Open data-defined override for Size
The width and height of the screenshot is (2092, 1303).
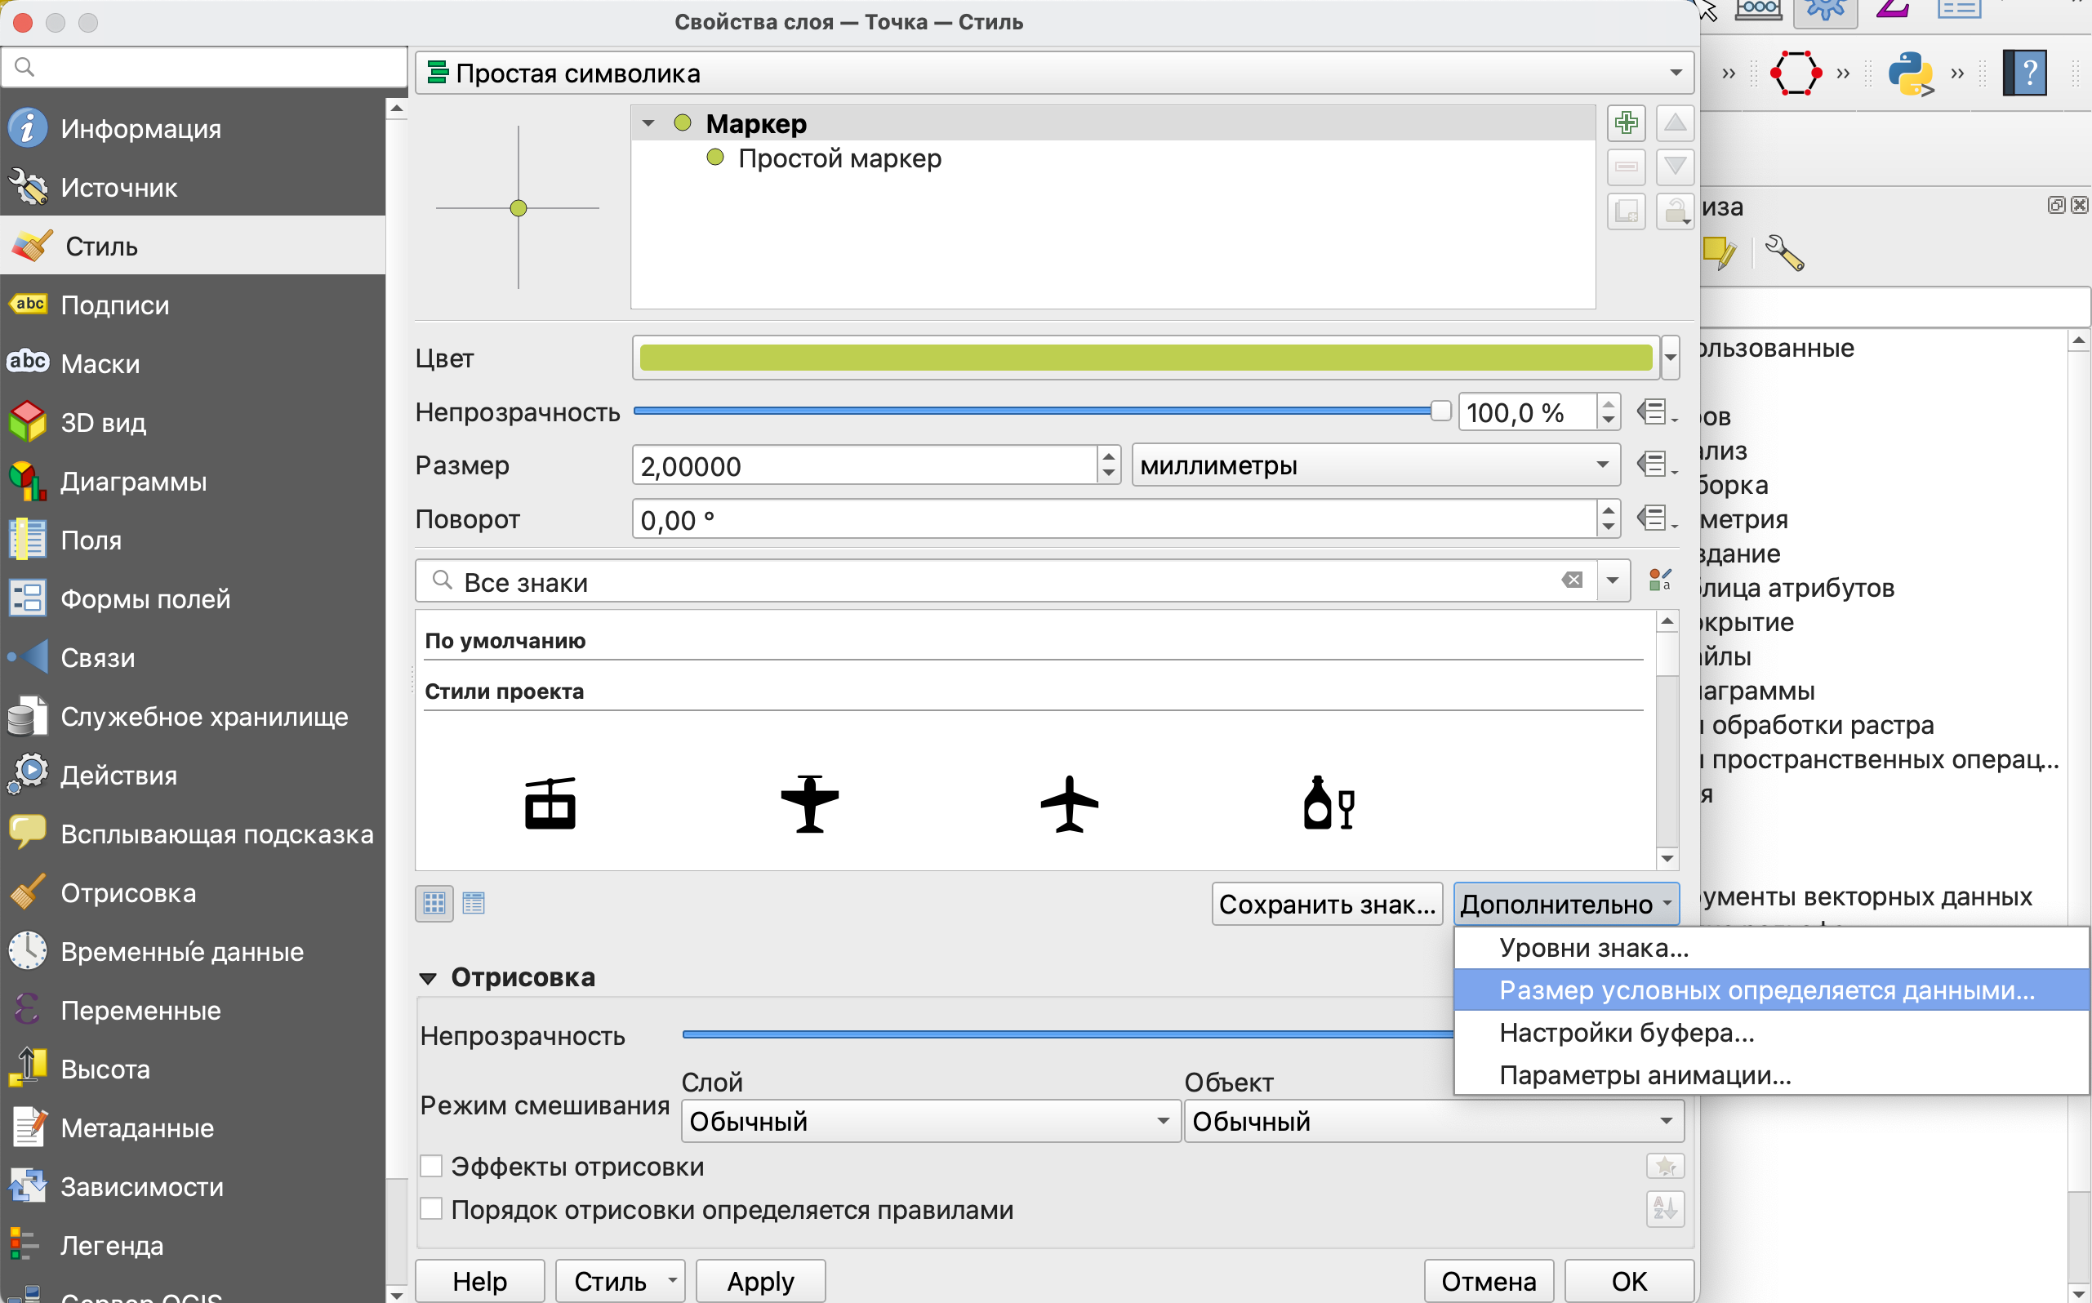pyautogui.click(x=1654, y=465)
